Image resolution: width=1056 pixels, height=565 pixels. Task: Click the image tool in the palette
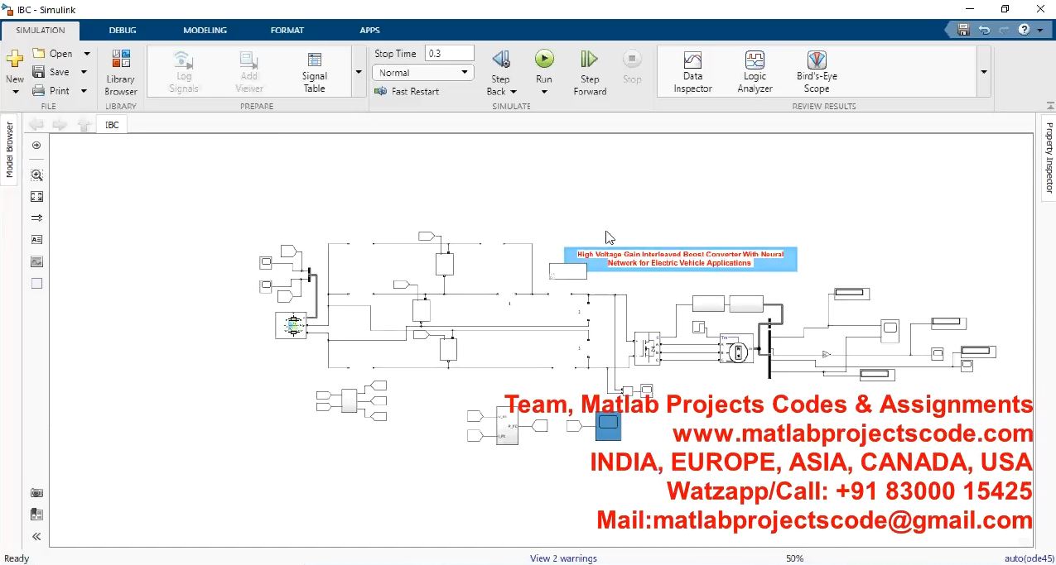coord(36,261)
